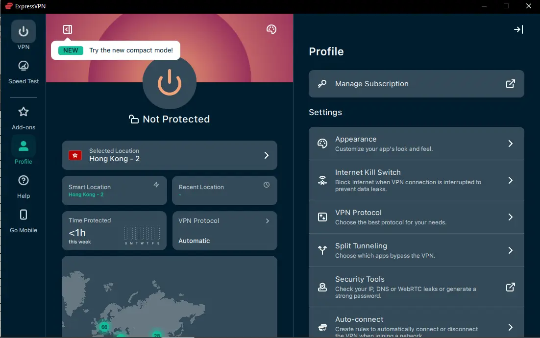Viewport: 540px width, 338px height.
Task: Expand Internet Kill Switch chevron
Action: (x=511, y=180)
